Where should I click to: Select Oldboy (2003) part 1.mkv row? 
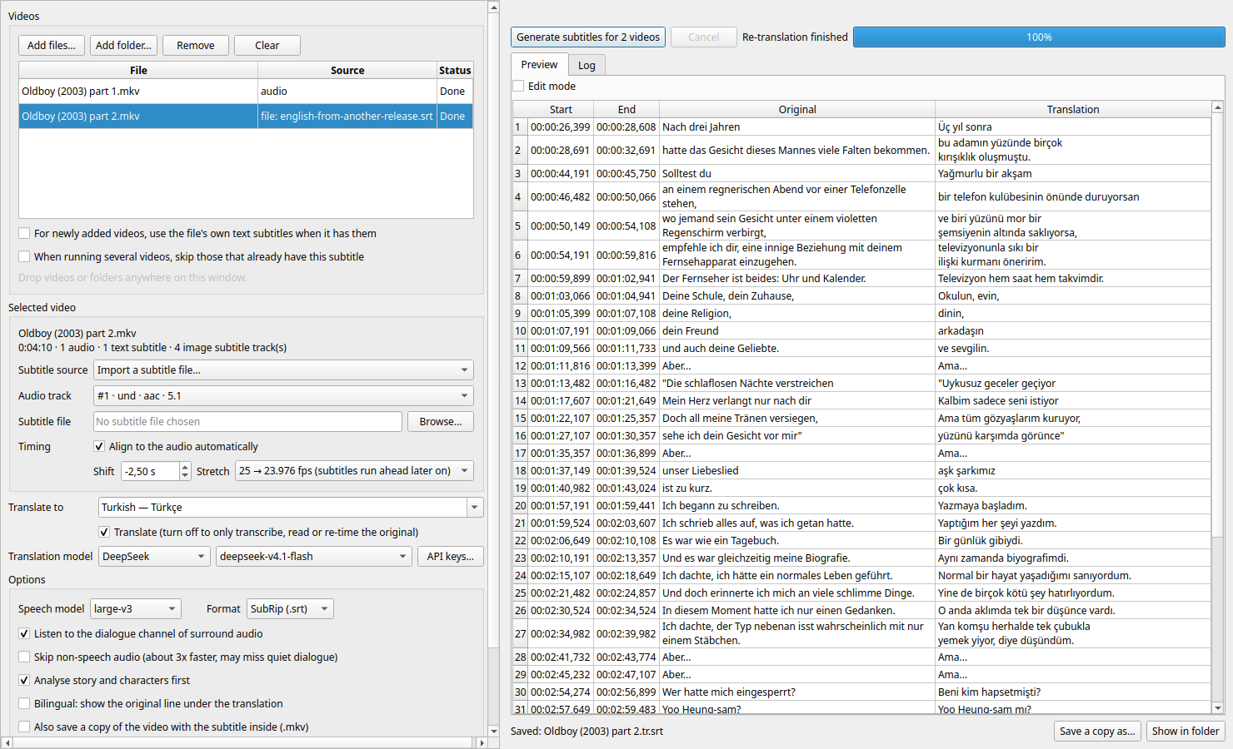click(246, 92)
